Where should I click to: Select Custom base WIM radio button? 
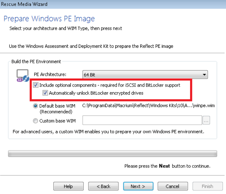click(36, 121)
